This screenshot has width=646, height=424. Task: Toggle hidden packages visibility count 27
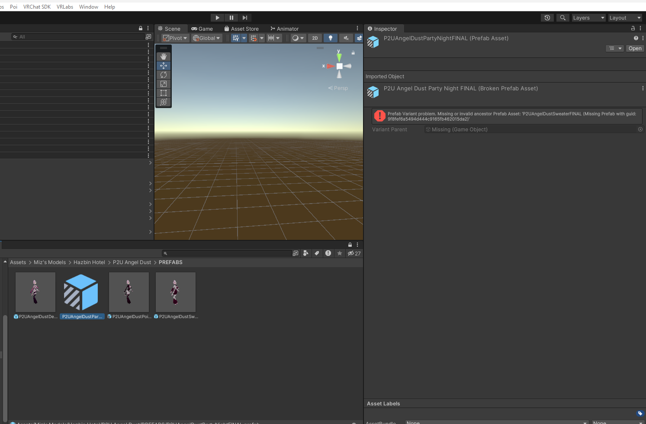pyautogui.click(x=354, y=253)
